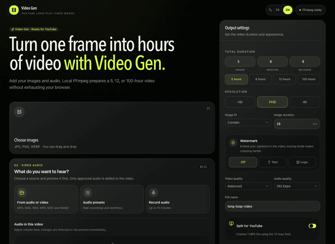Choose 4K resolution
Image resolution: width=335 pixels, height=244 pixels.
pos(305,102)
